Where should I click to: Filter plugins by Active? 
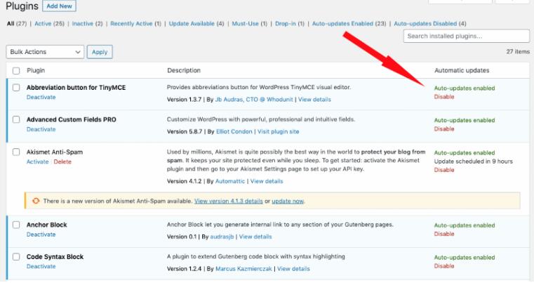pos(43,24)
